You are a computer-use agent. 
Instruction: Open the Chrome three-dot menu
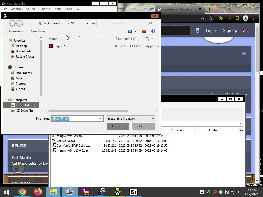pos(254,18)
